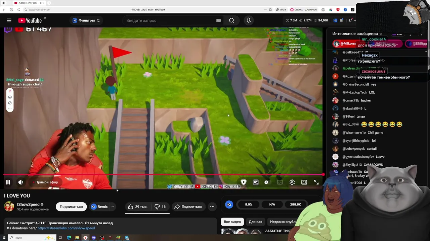Select the Для вас chip

[255, 222]
